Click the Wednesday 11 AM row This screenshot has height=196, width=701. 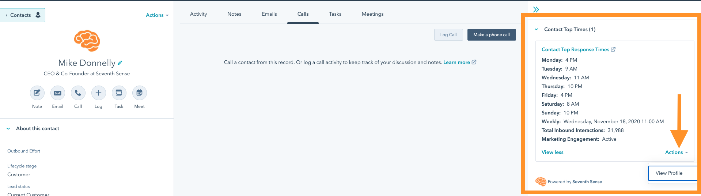click(565, 78)
